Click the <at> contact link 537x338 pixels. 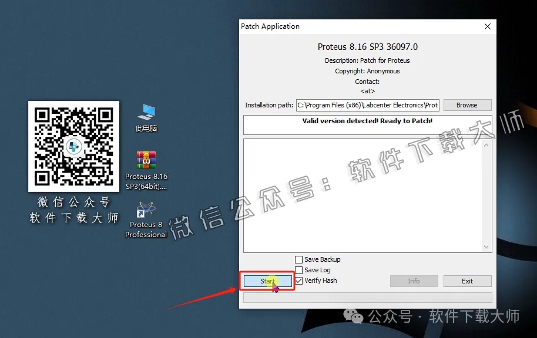coord(367,91)
